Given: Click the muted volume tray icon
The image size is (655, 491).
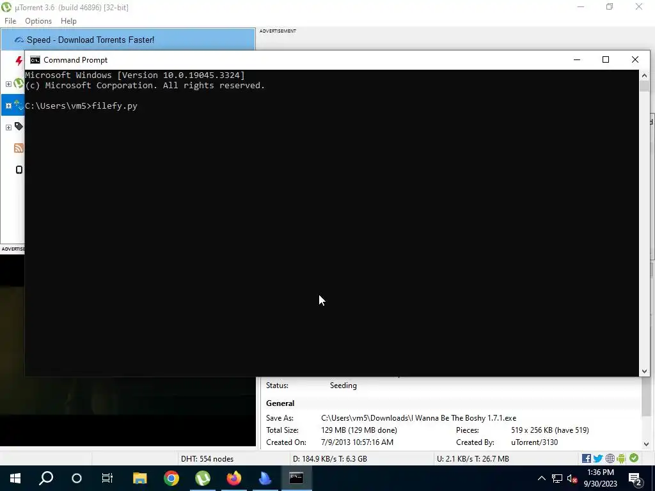Looking at the screenshot, I should pyautogui.click(x=572, y=478).
